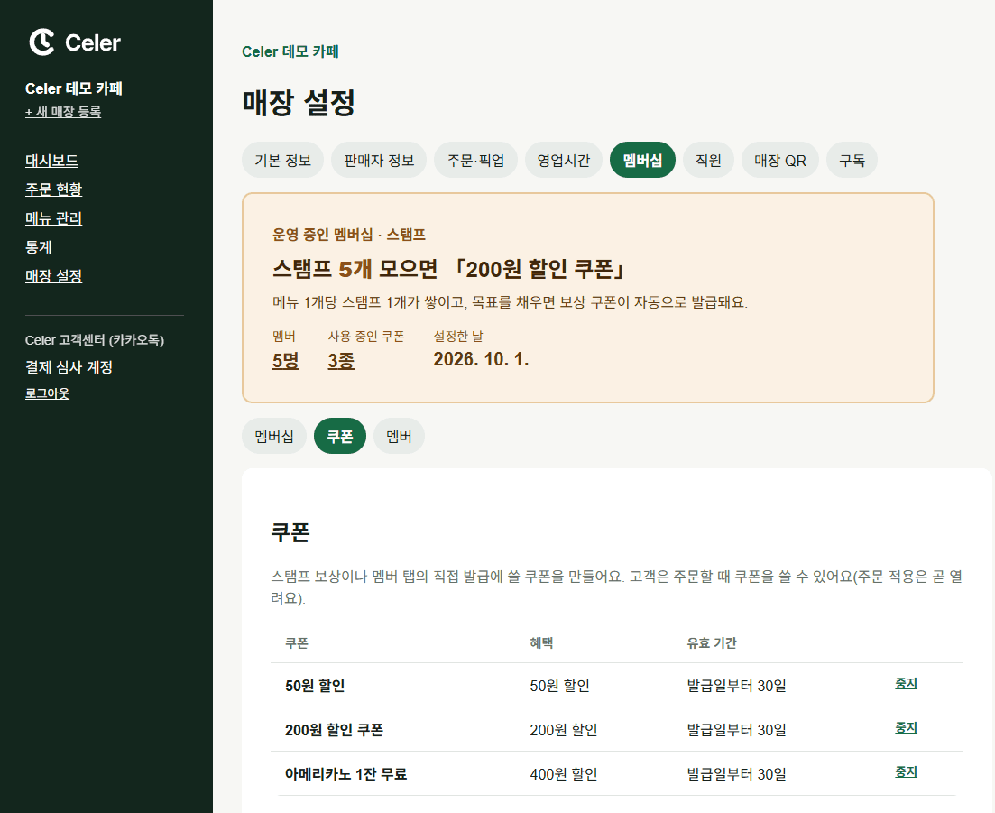Image resolution: width=995 pixels, height=813 pixels.
Task: Switch to the 직원 tab
Action: [708, 160]
